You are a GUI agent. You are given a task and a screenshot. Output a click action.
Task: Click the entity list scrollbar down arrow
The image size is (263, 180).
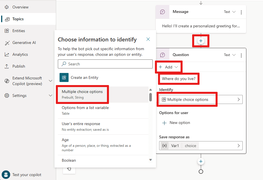pos(151,160)
